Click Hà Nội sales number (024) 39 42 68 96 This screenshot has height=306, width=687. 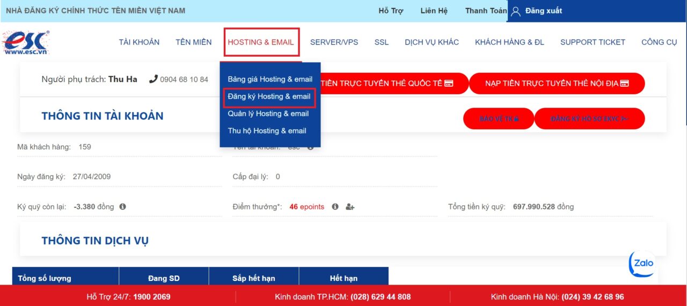[x=593, y=297]
